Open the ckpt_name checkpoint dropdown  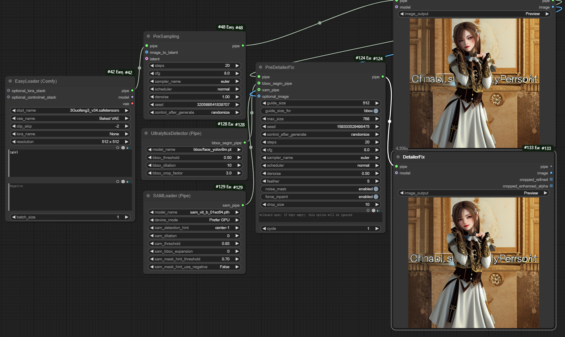(70, 110)
